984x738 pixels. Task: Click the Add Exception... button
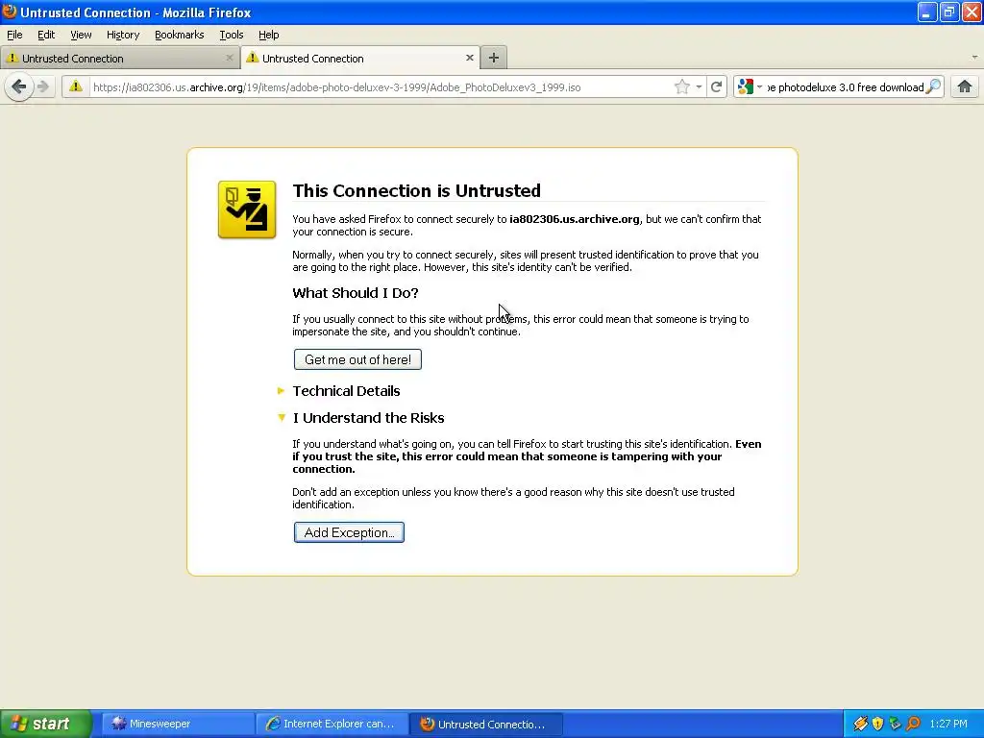point(349,532)
